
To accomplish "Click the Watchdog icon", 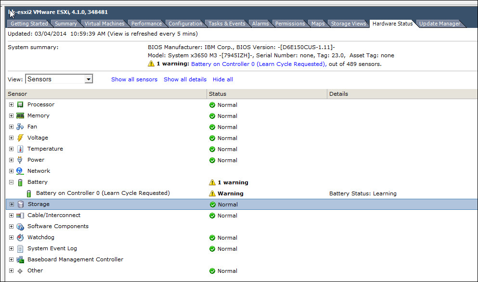I will tap(20, 238).
